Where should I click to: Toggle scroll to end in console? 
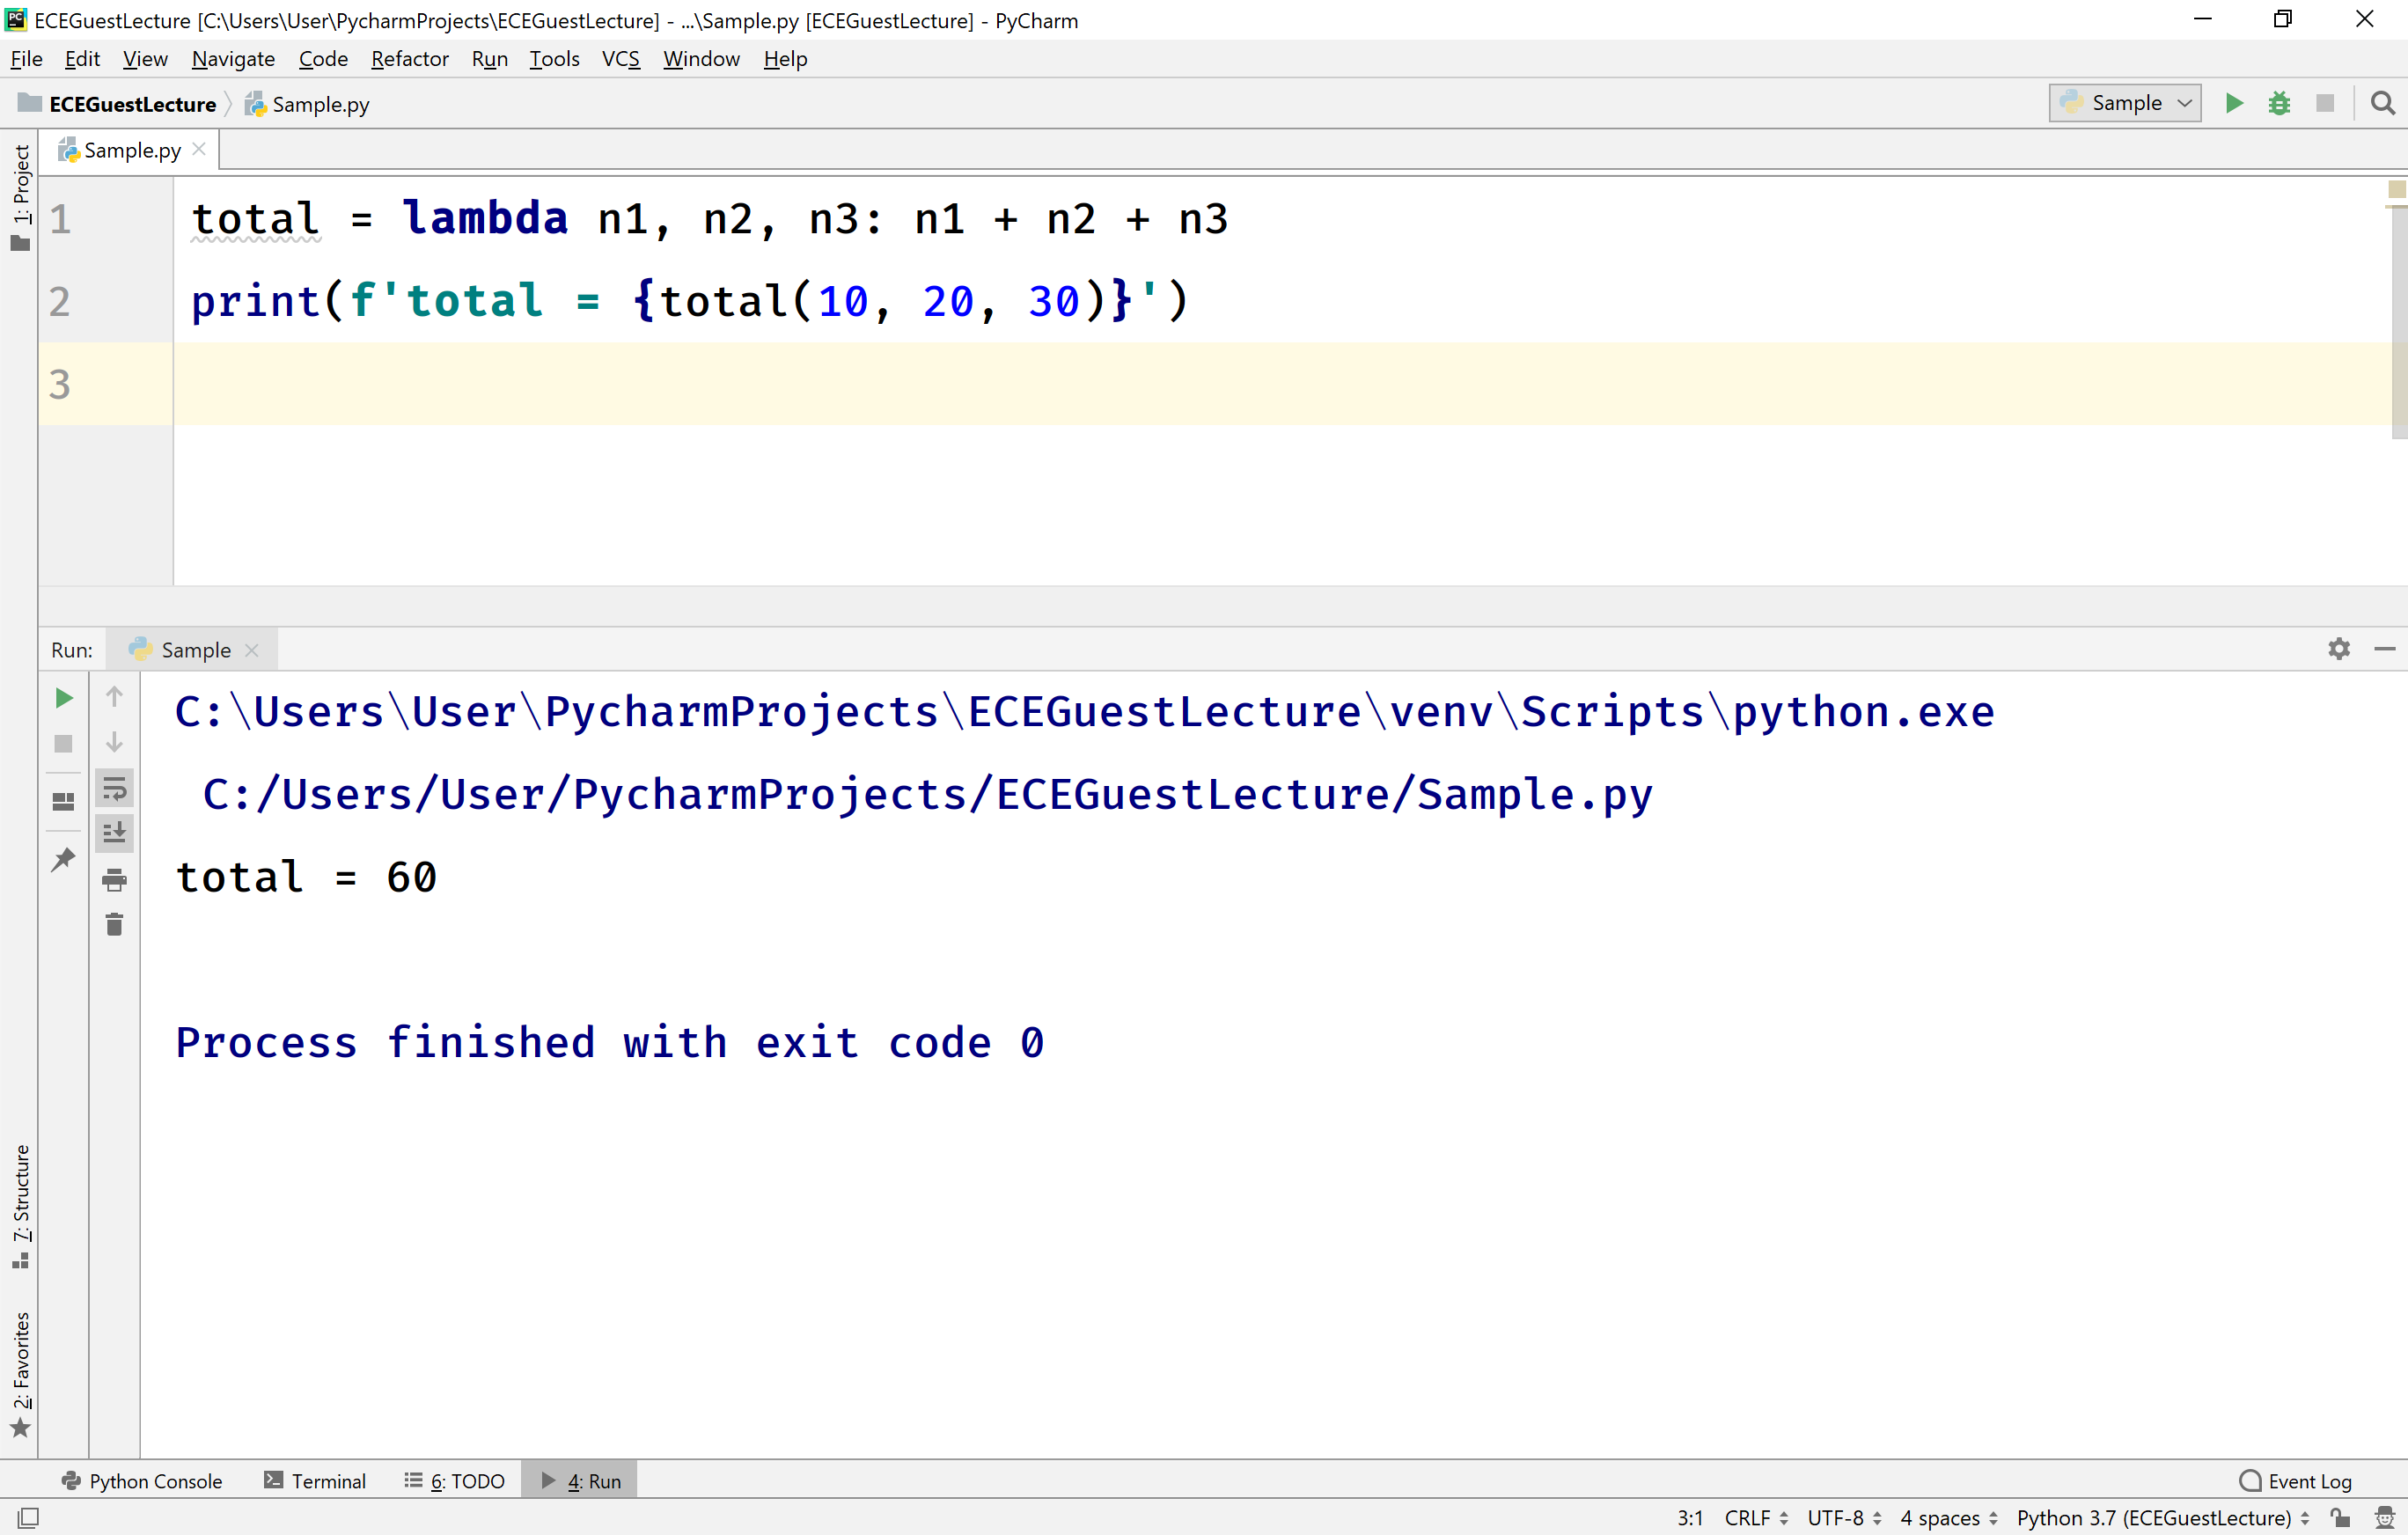115,832
